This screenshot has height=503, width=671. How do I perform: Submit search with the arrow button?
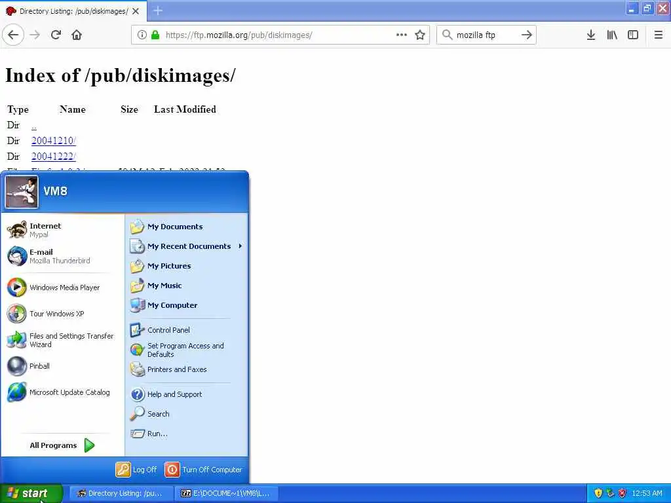click(x=527, y=35)
